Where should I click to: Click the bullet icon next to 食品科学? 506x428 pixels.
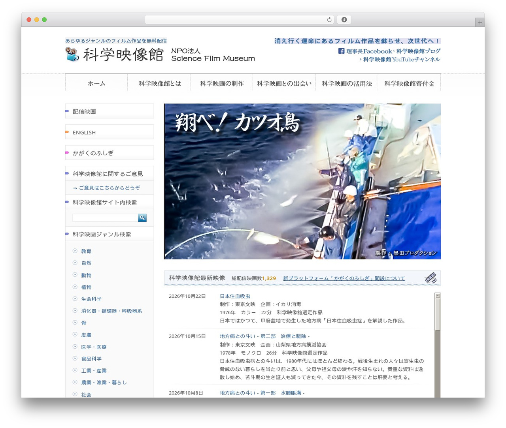point(75,358)
